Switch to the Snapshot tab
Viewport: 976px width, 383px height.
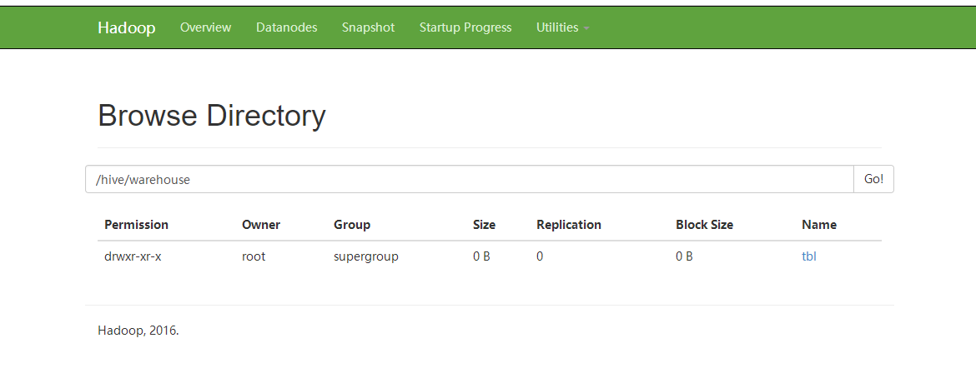(x=368, y=27)
